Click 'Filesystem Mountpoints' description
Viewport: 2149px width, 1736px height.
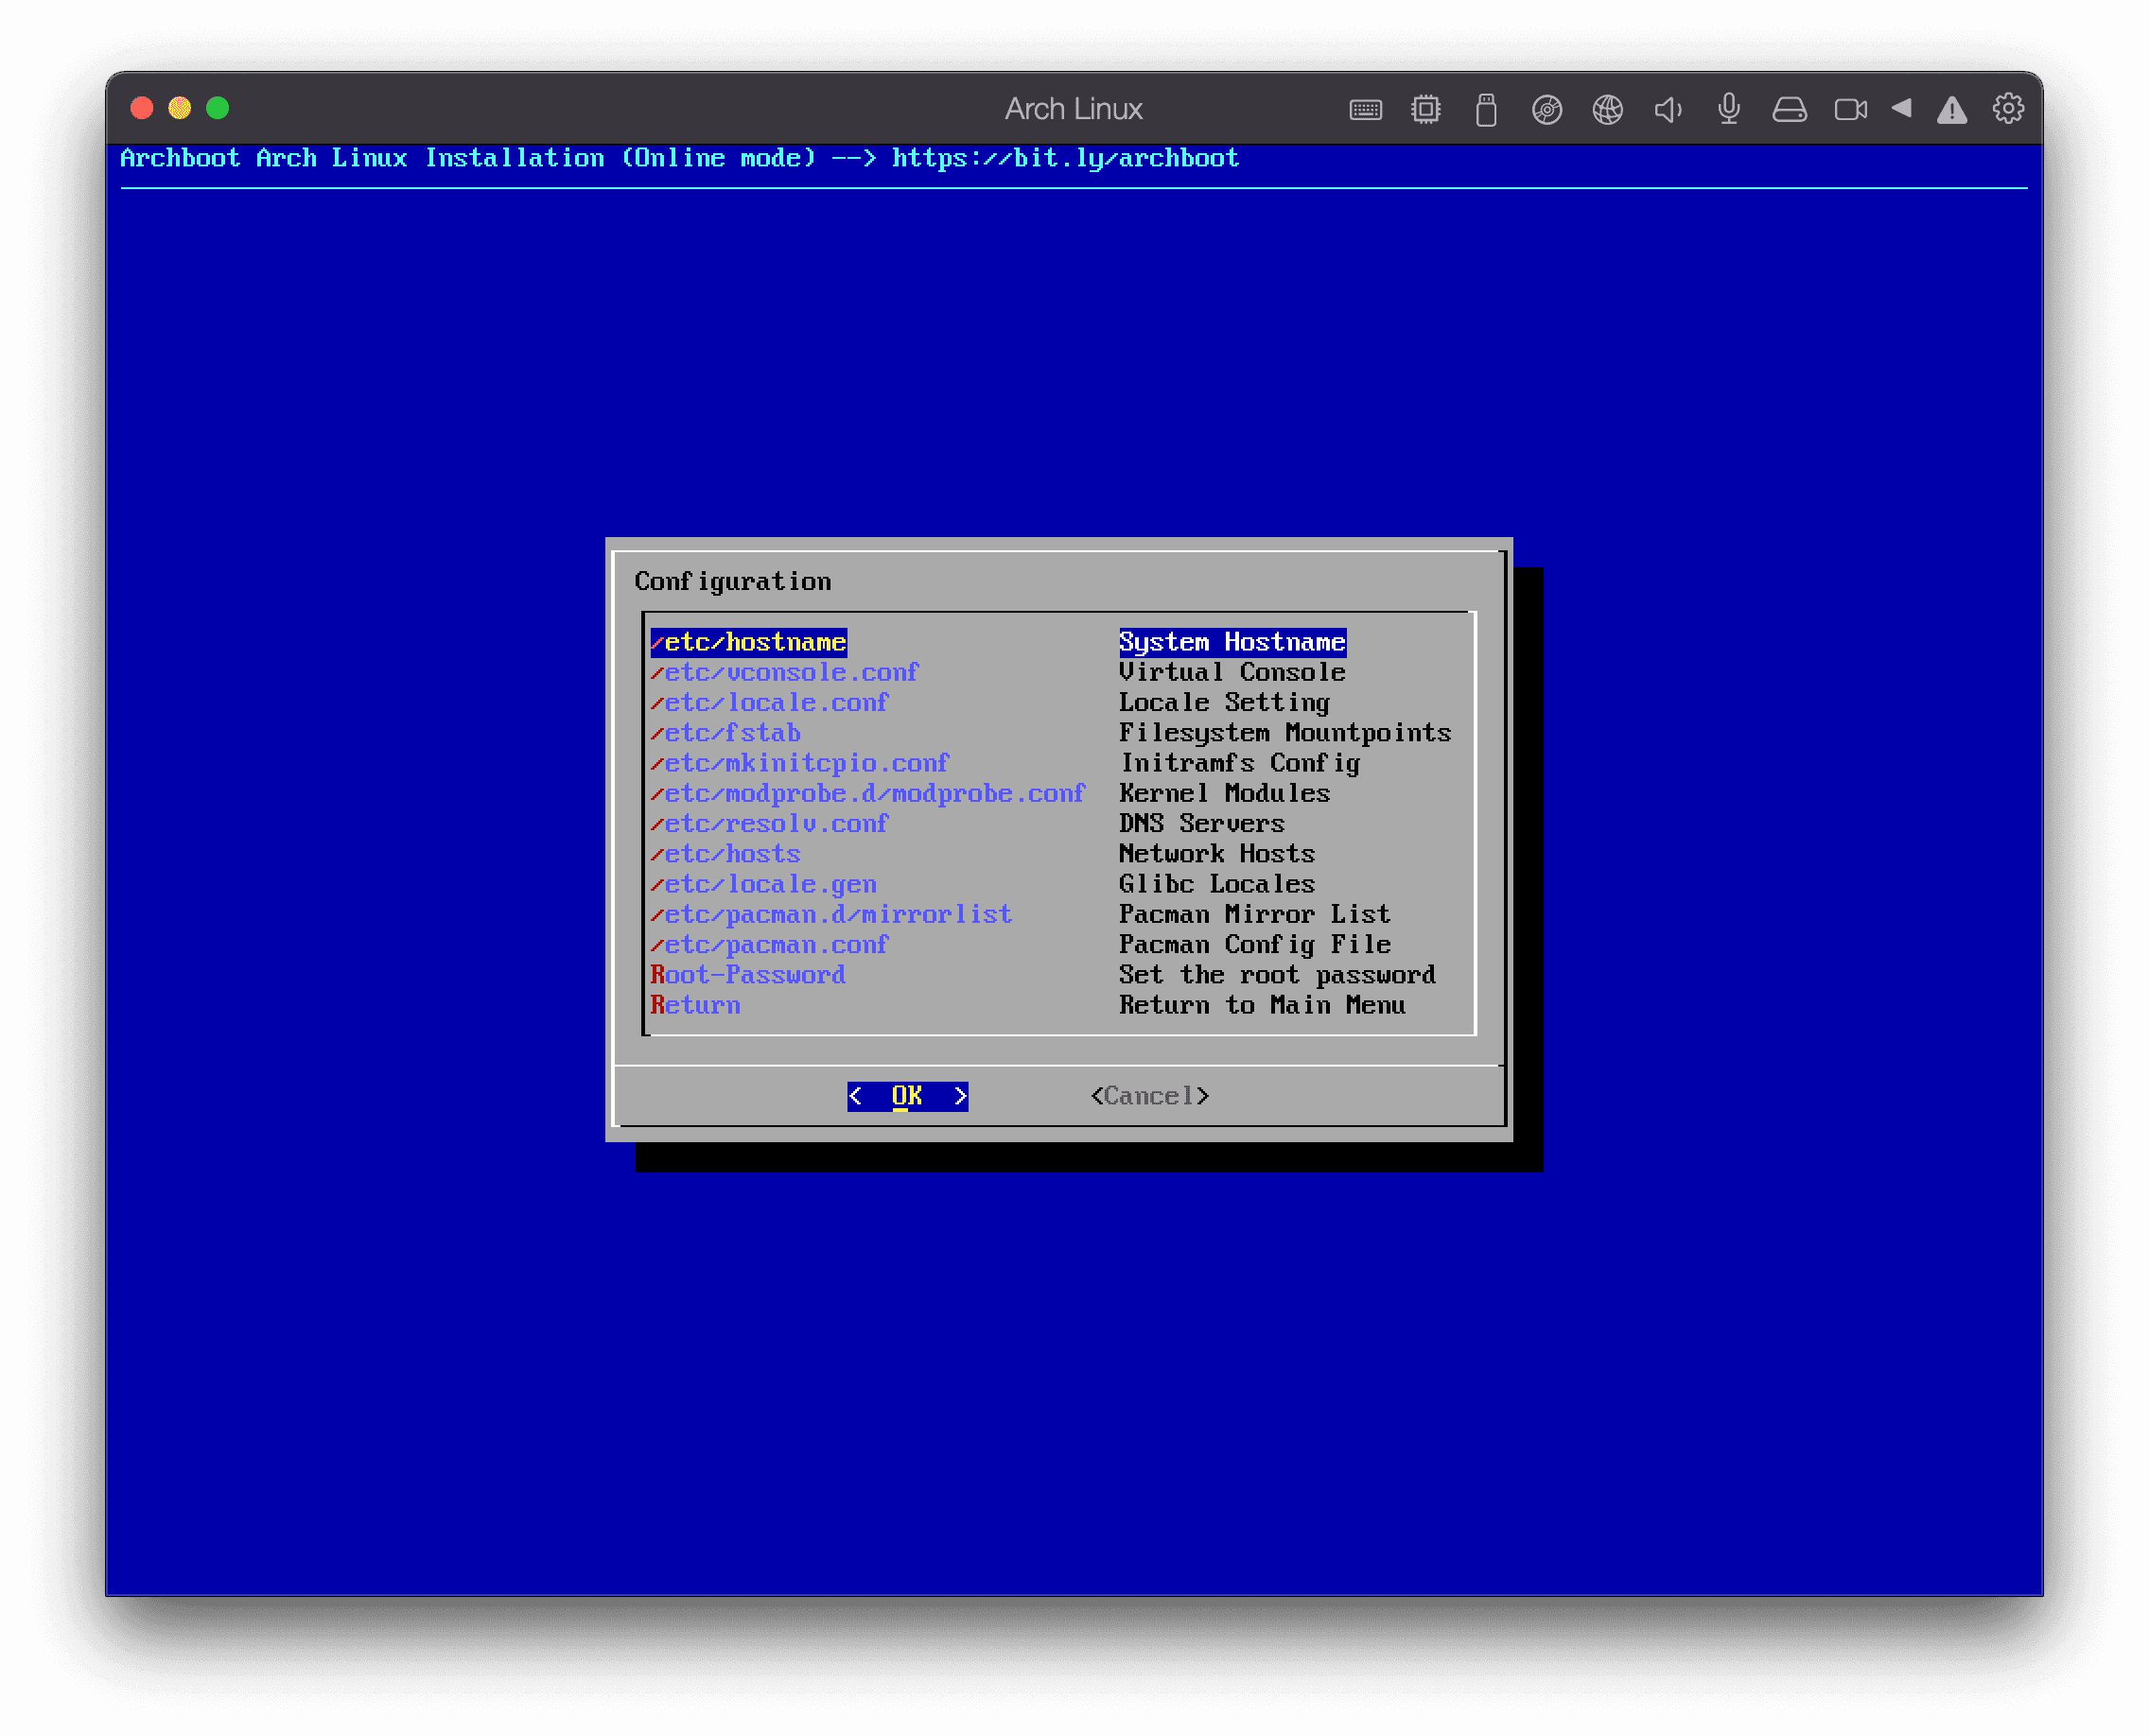click(1284, 733)
